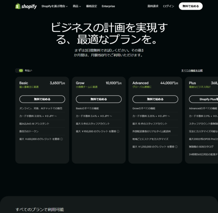Click 数百万のトークン feature text
The width and height of the screenshot is (218, 213).
tap(29, 131)
